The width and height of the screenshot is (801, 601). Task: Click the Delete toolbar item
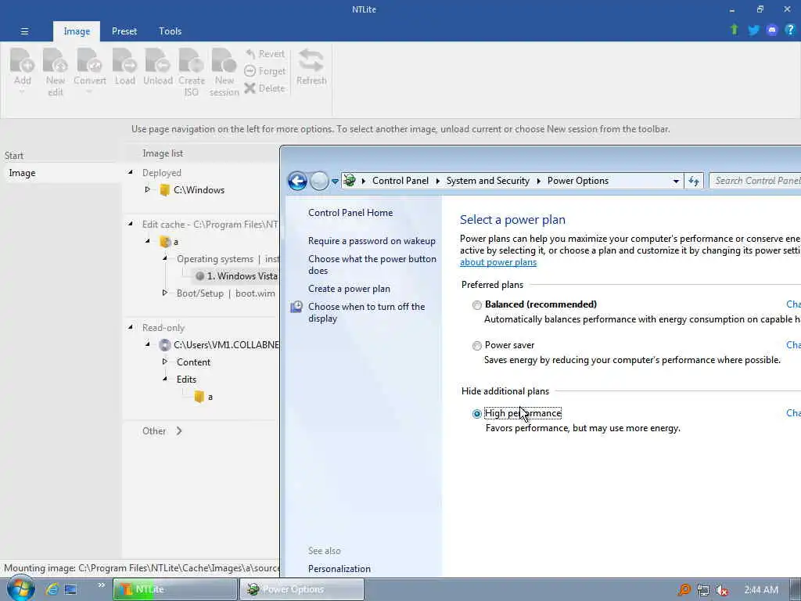point(264,88)
